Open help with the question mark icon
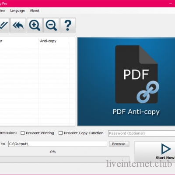The width and height of the screenshot is (175, 175). coord(68,25)
